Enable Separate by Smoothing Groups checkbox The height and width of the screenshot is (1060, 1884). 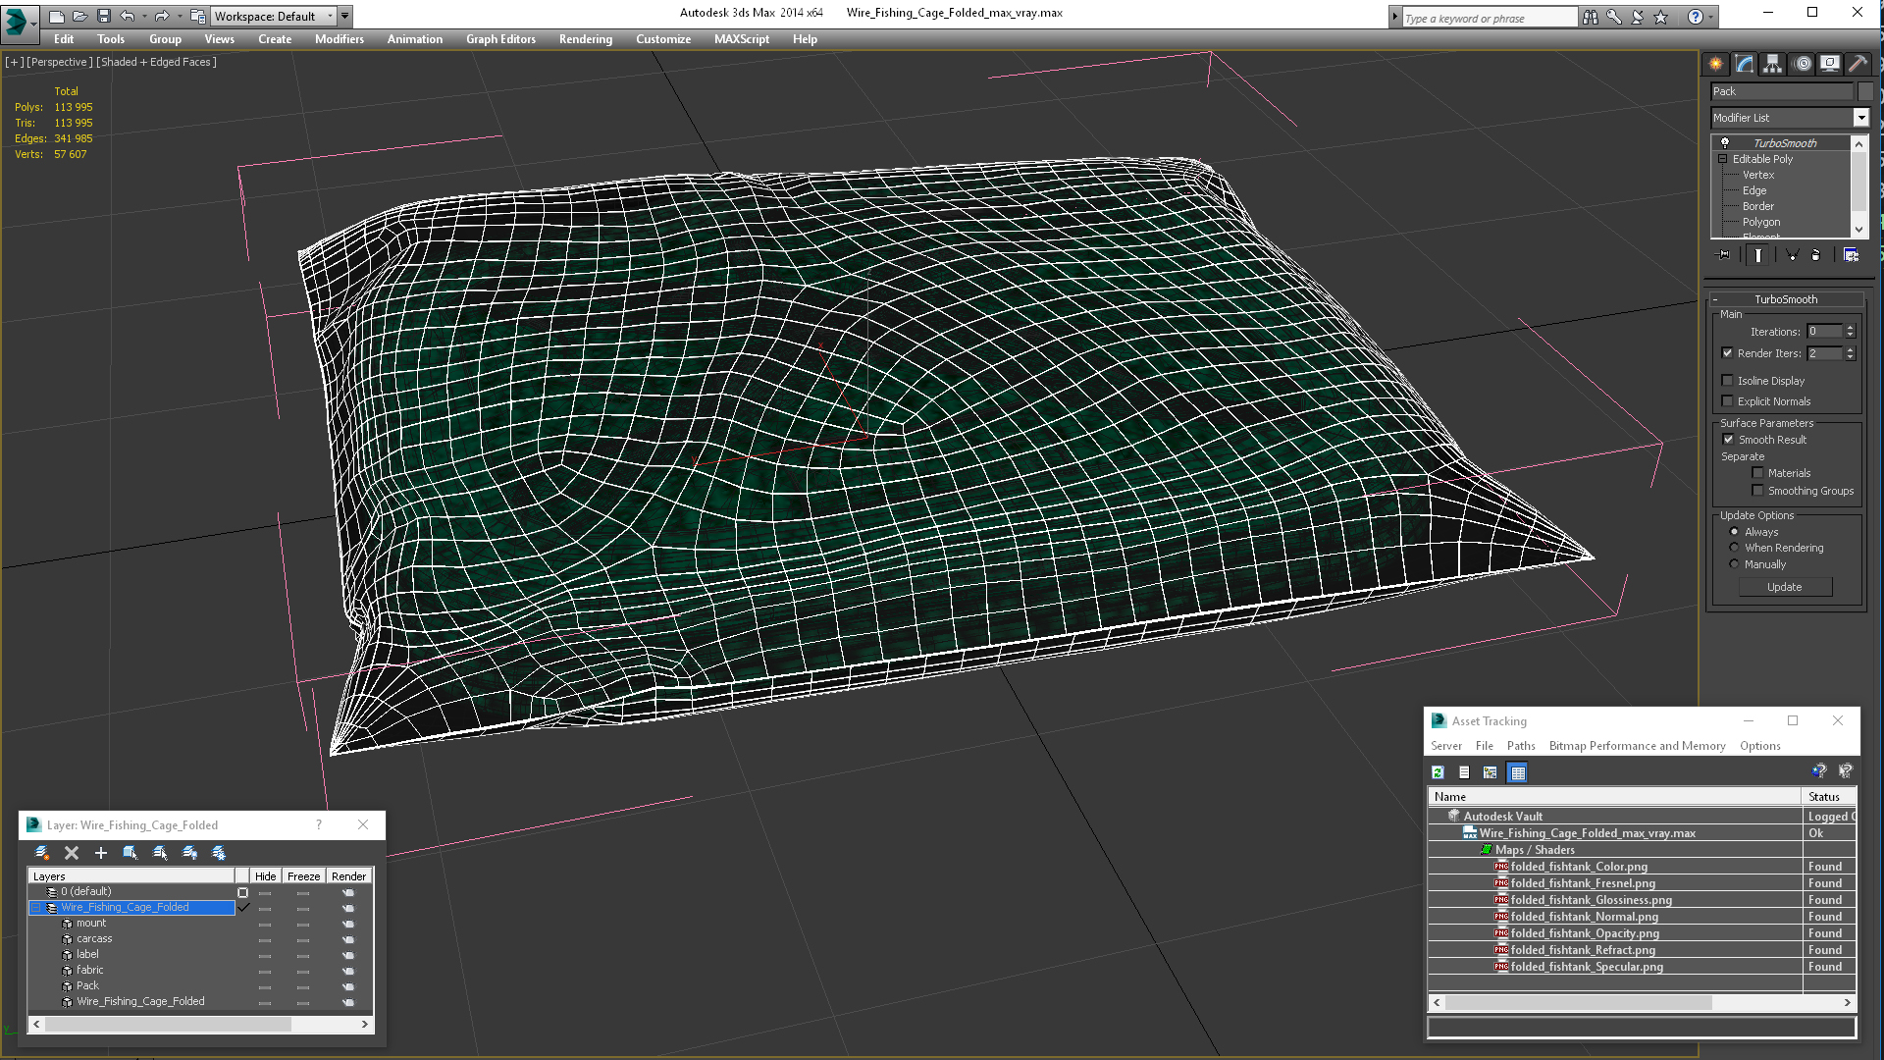pyautogui.click(x=1758, y=491)
